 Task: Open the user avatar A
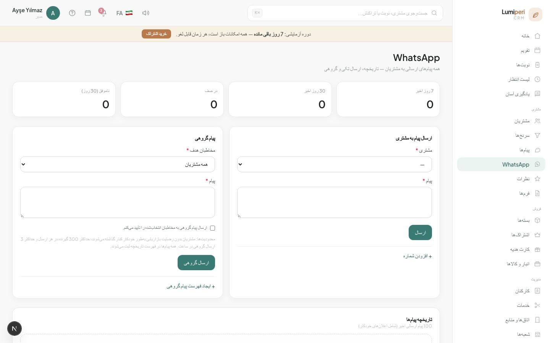53,13
